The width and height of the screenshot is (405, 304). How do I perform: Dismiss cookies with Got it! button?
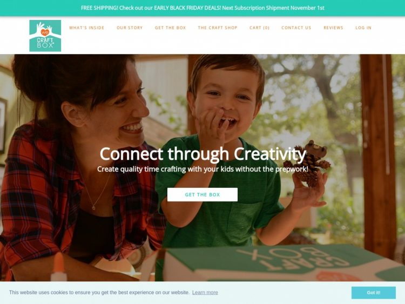pos(374,293)
